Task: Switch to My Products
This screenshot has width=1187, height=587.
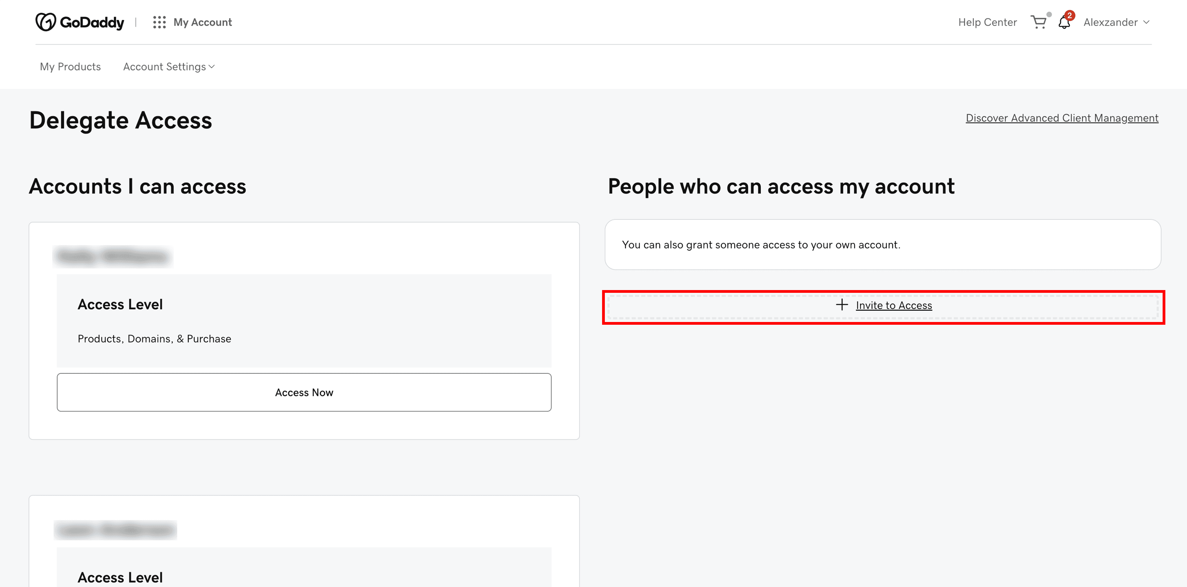Action: point(70,66)
